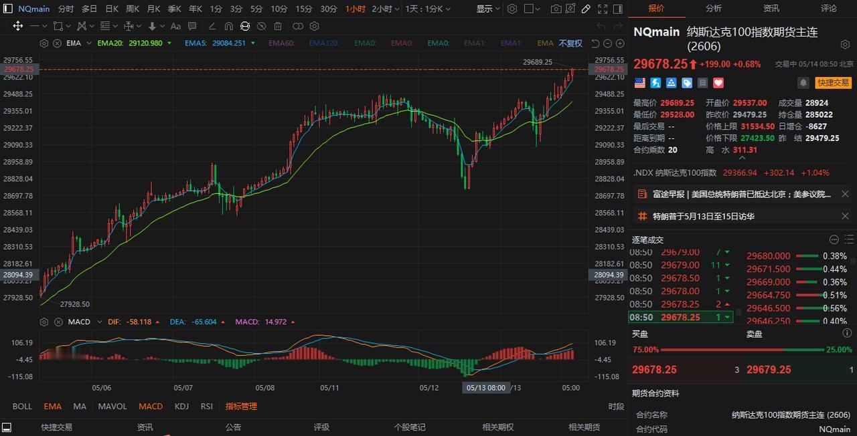Open EMA indicator settings gear

(44, 43)
